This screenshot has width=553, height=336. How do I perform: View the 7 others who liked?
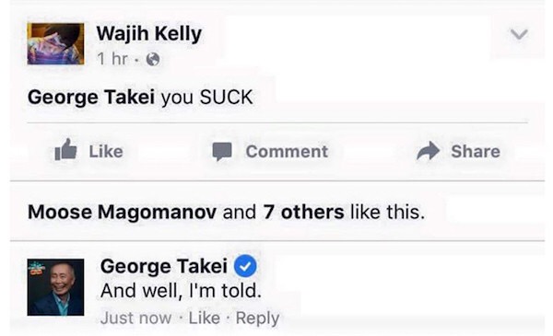tap(303, 212)
